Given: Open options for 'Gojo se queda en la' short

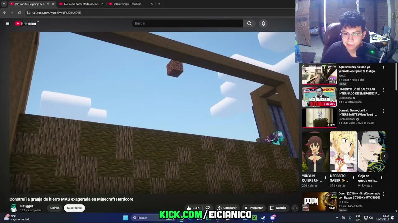Looking at the screenshot, I should tap(382, 178).
